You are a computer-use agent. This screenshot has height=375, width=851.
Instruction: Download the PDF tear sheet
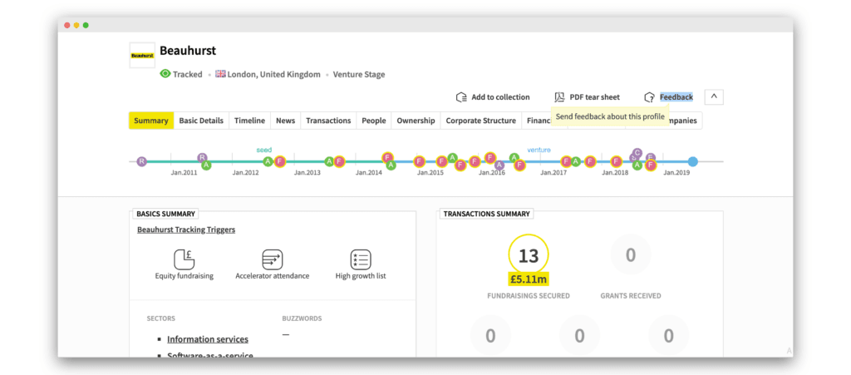[587, 97]
